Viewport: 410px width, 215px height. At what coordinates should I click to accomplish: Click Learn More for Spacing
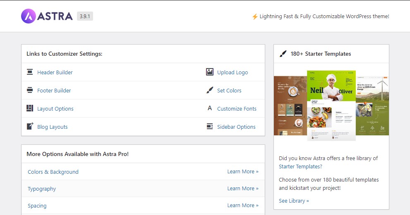(243, 206)
